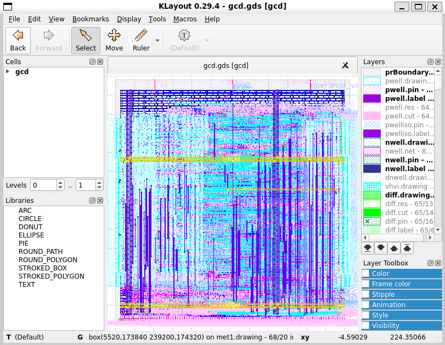Click the Levels from input field

coord(44,185)
